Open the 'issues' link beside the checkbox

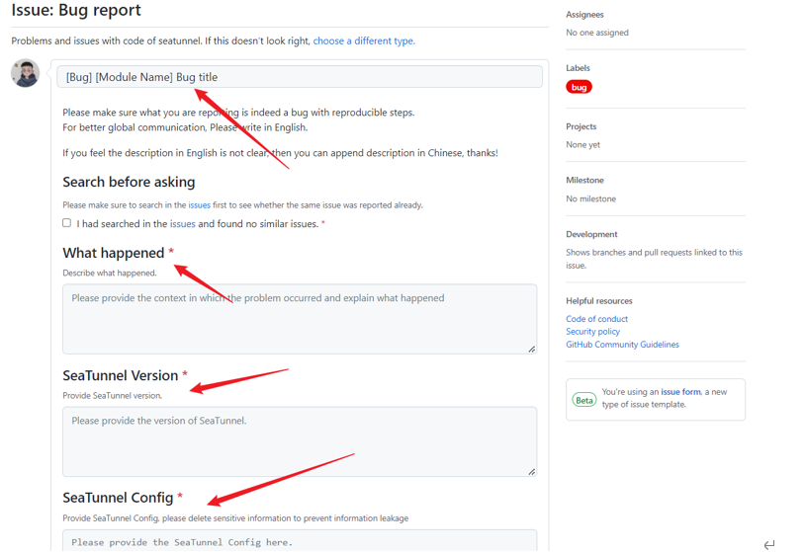tap(183, 224)
